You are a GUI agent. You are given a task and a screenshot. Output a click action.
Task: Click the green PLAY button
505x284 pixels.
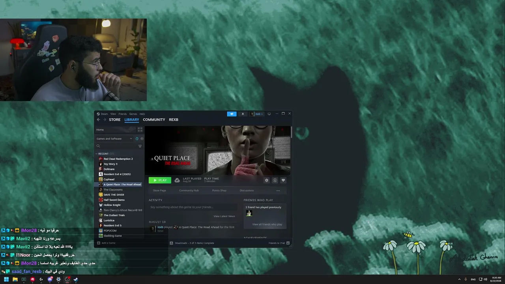coord(160,180)
